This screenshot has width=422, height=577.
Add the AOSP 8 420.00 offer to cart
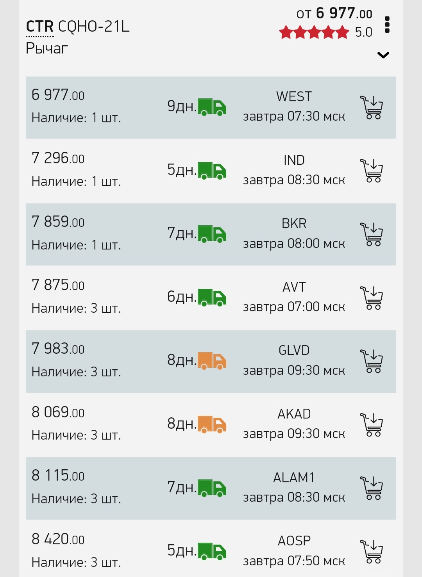coord(371,552)
